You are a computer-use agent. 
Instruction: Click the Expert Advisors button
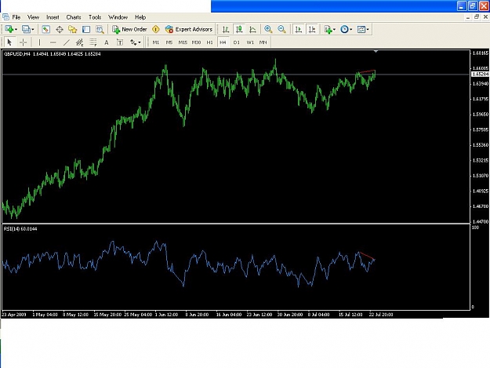[x=189, y=29]
